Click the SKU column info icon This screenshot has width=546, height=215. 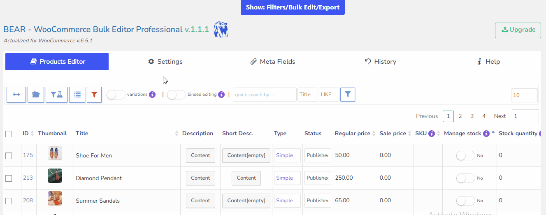(x=432, y=134)
